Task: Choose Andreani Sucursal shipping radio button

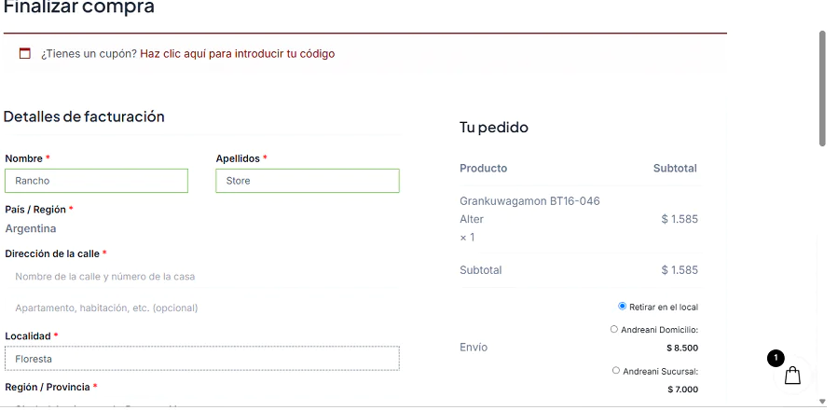Action: 615,371
